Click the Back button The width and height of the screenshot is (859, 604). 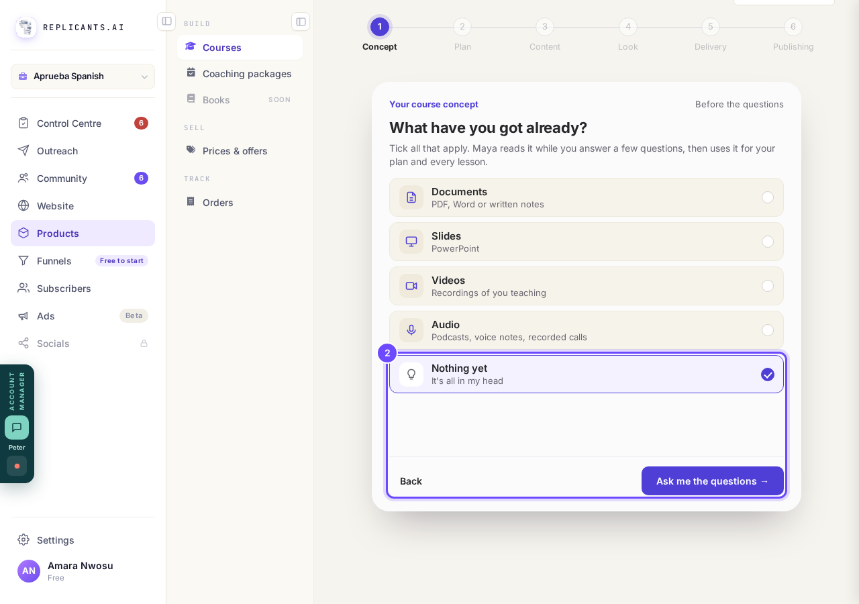[x=411, y=481]
